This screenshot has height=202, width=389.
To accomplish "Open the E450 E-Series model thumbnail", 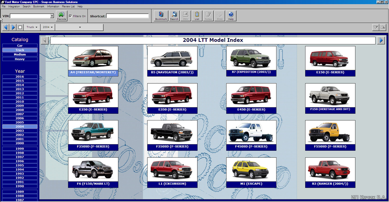I will point(251,98).
